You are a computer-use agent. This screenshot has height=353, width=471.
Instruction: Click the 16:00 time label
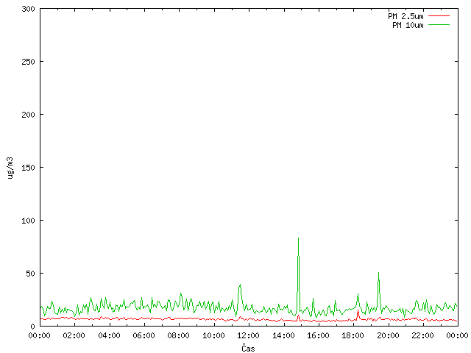(x=318, y=335)
